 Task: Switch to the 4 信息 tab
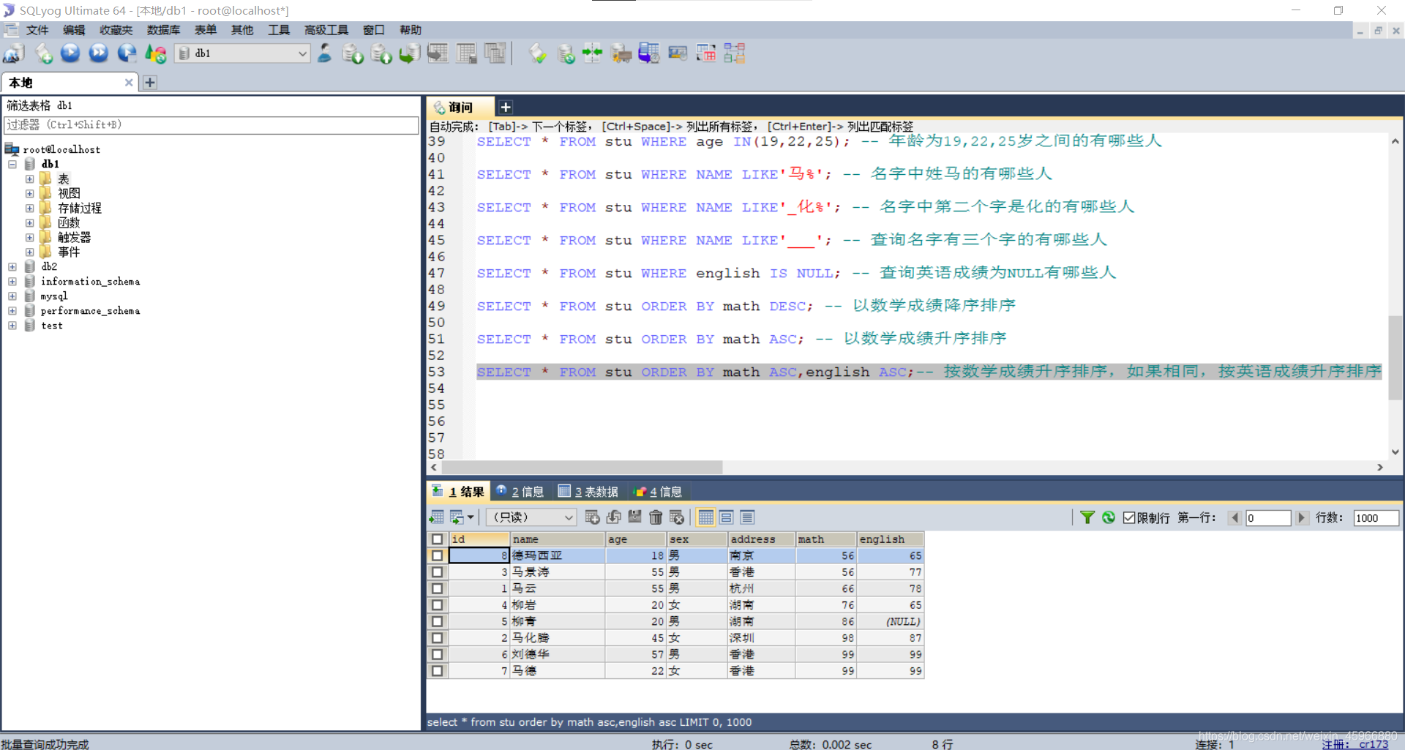pyautogui.click(x=658, y=492)
